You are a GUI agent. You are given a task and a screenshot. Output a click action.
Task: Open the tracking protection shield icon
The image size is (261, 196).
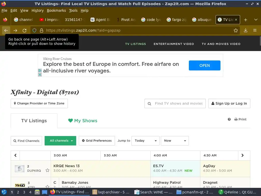click(34, 30)
